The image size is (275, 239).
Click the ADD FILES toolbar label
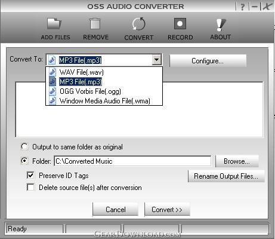pyautogui.click(x=55, y=37)
